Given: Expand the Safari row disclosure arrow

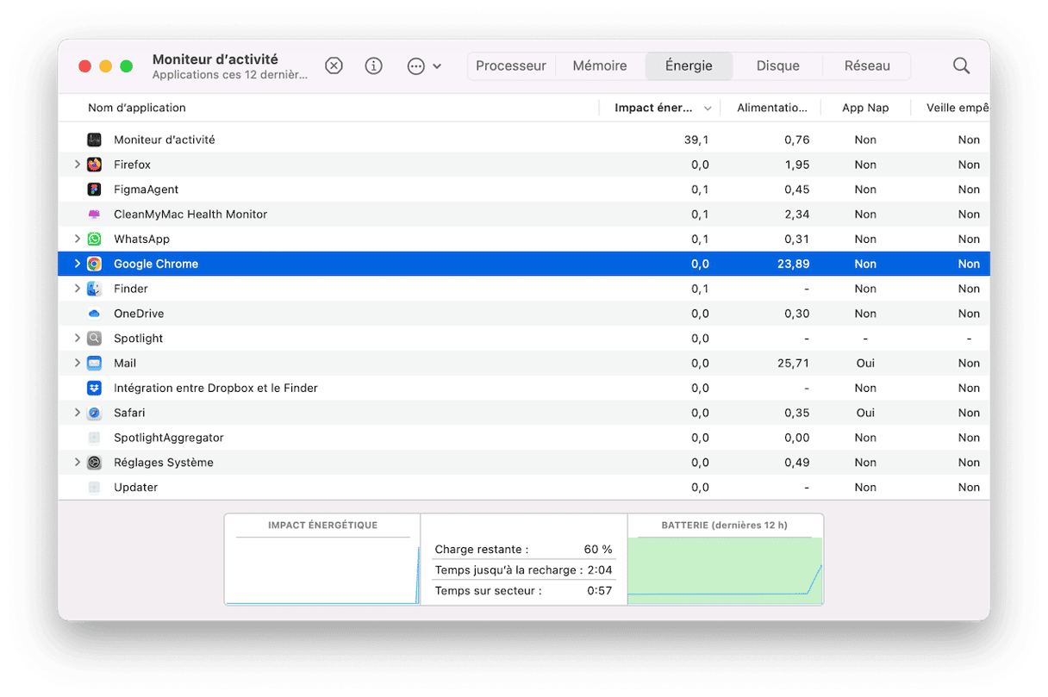Looking at the screenshot, I should (78, 414).
